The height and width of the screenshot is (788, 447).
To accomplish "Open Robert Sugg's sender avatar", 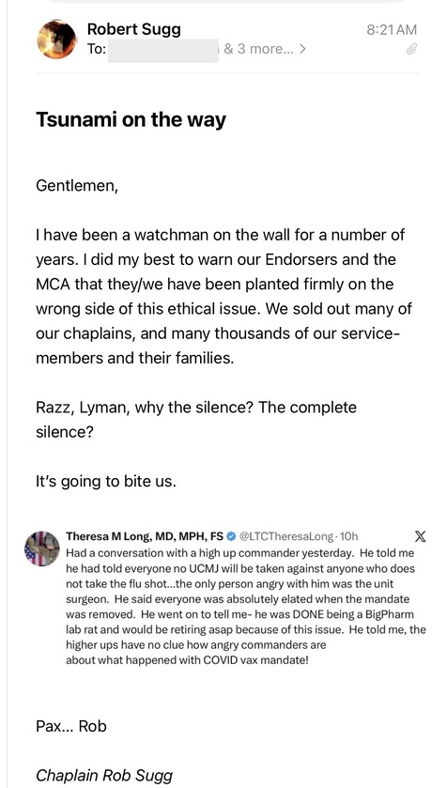I will (x=56, y=39).
